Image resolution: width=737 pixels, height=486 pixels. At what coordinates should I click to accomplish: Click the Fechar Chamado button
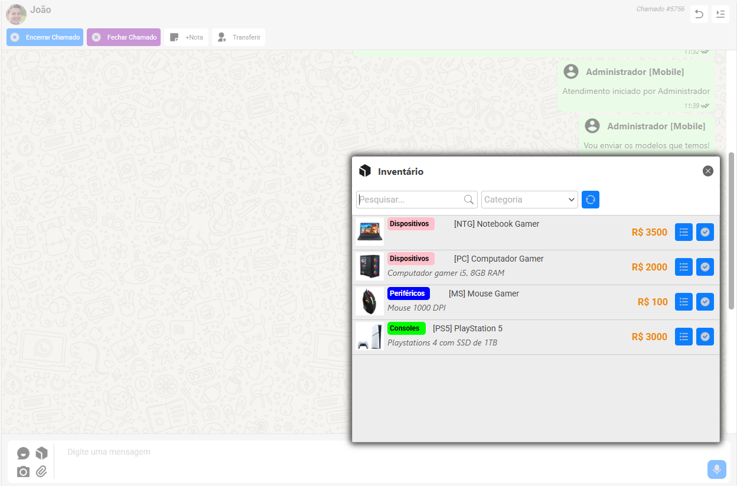(x=123, y=37)
